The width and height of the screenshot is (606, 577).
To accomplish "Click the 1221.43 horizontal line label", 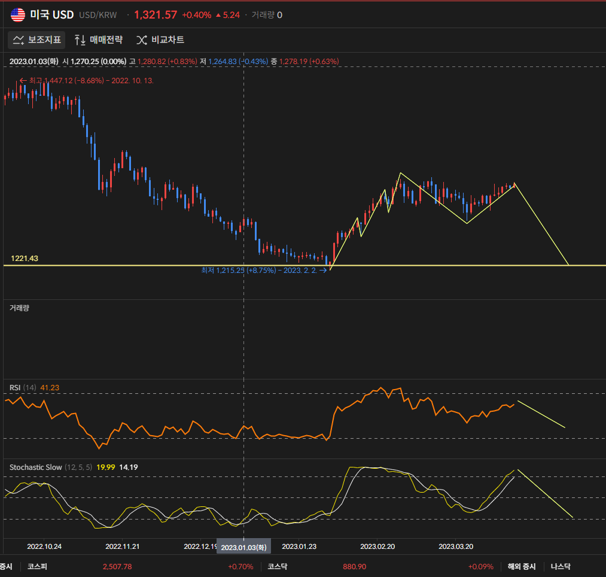I will 25,259.
